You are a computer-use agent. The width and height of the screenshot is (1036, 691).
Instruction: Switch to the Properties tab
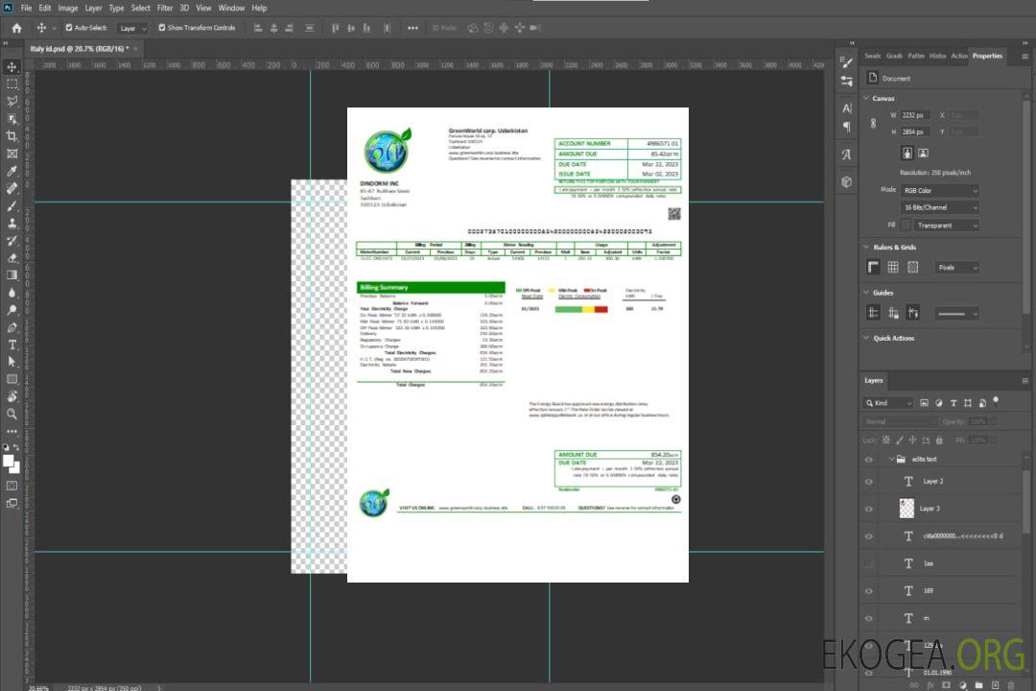click(x=987, y=57)
